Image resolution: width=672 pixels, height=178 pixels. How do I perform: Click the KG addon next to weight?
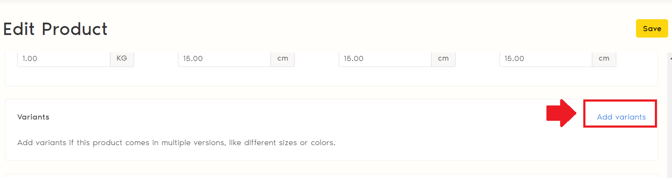122,58
